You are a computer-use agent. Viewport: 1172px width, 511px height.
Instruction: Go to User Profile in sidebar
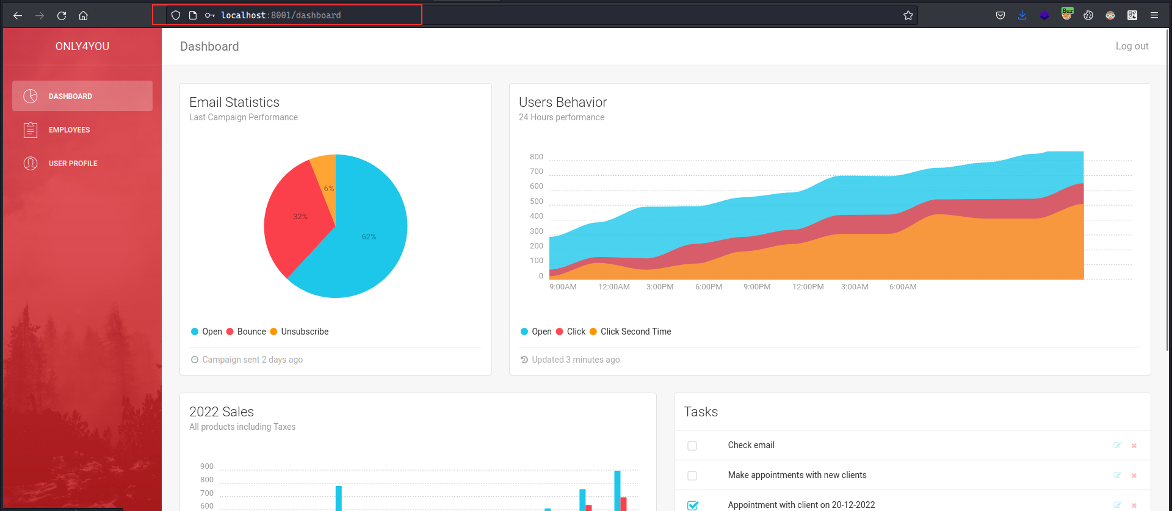click(x=82, y=163)
